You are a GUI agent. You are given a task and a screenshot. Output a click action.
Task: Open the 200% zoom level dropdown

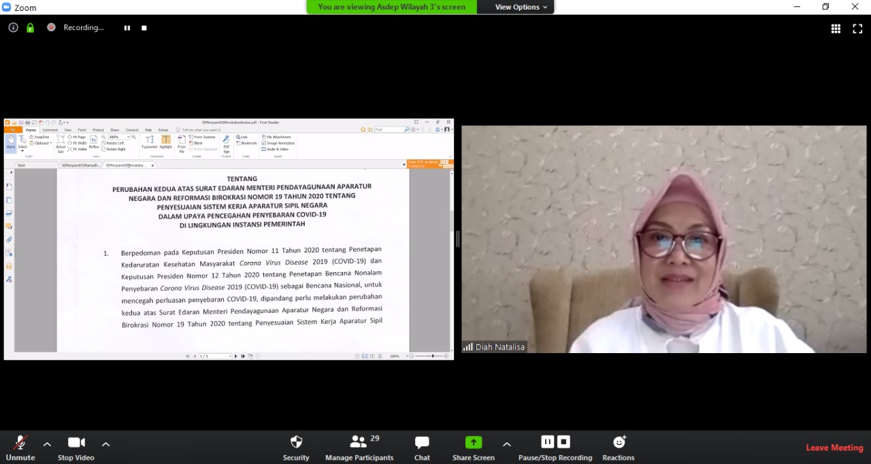(127, 137)
